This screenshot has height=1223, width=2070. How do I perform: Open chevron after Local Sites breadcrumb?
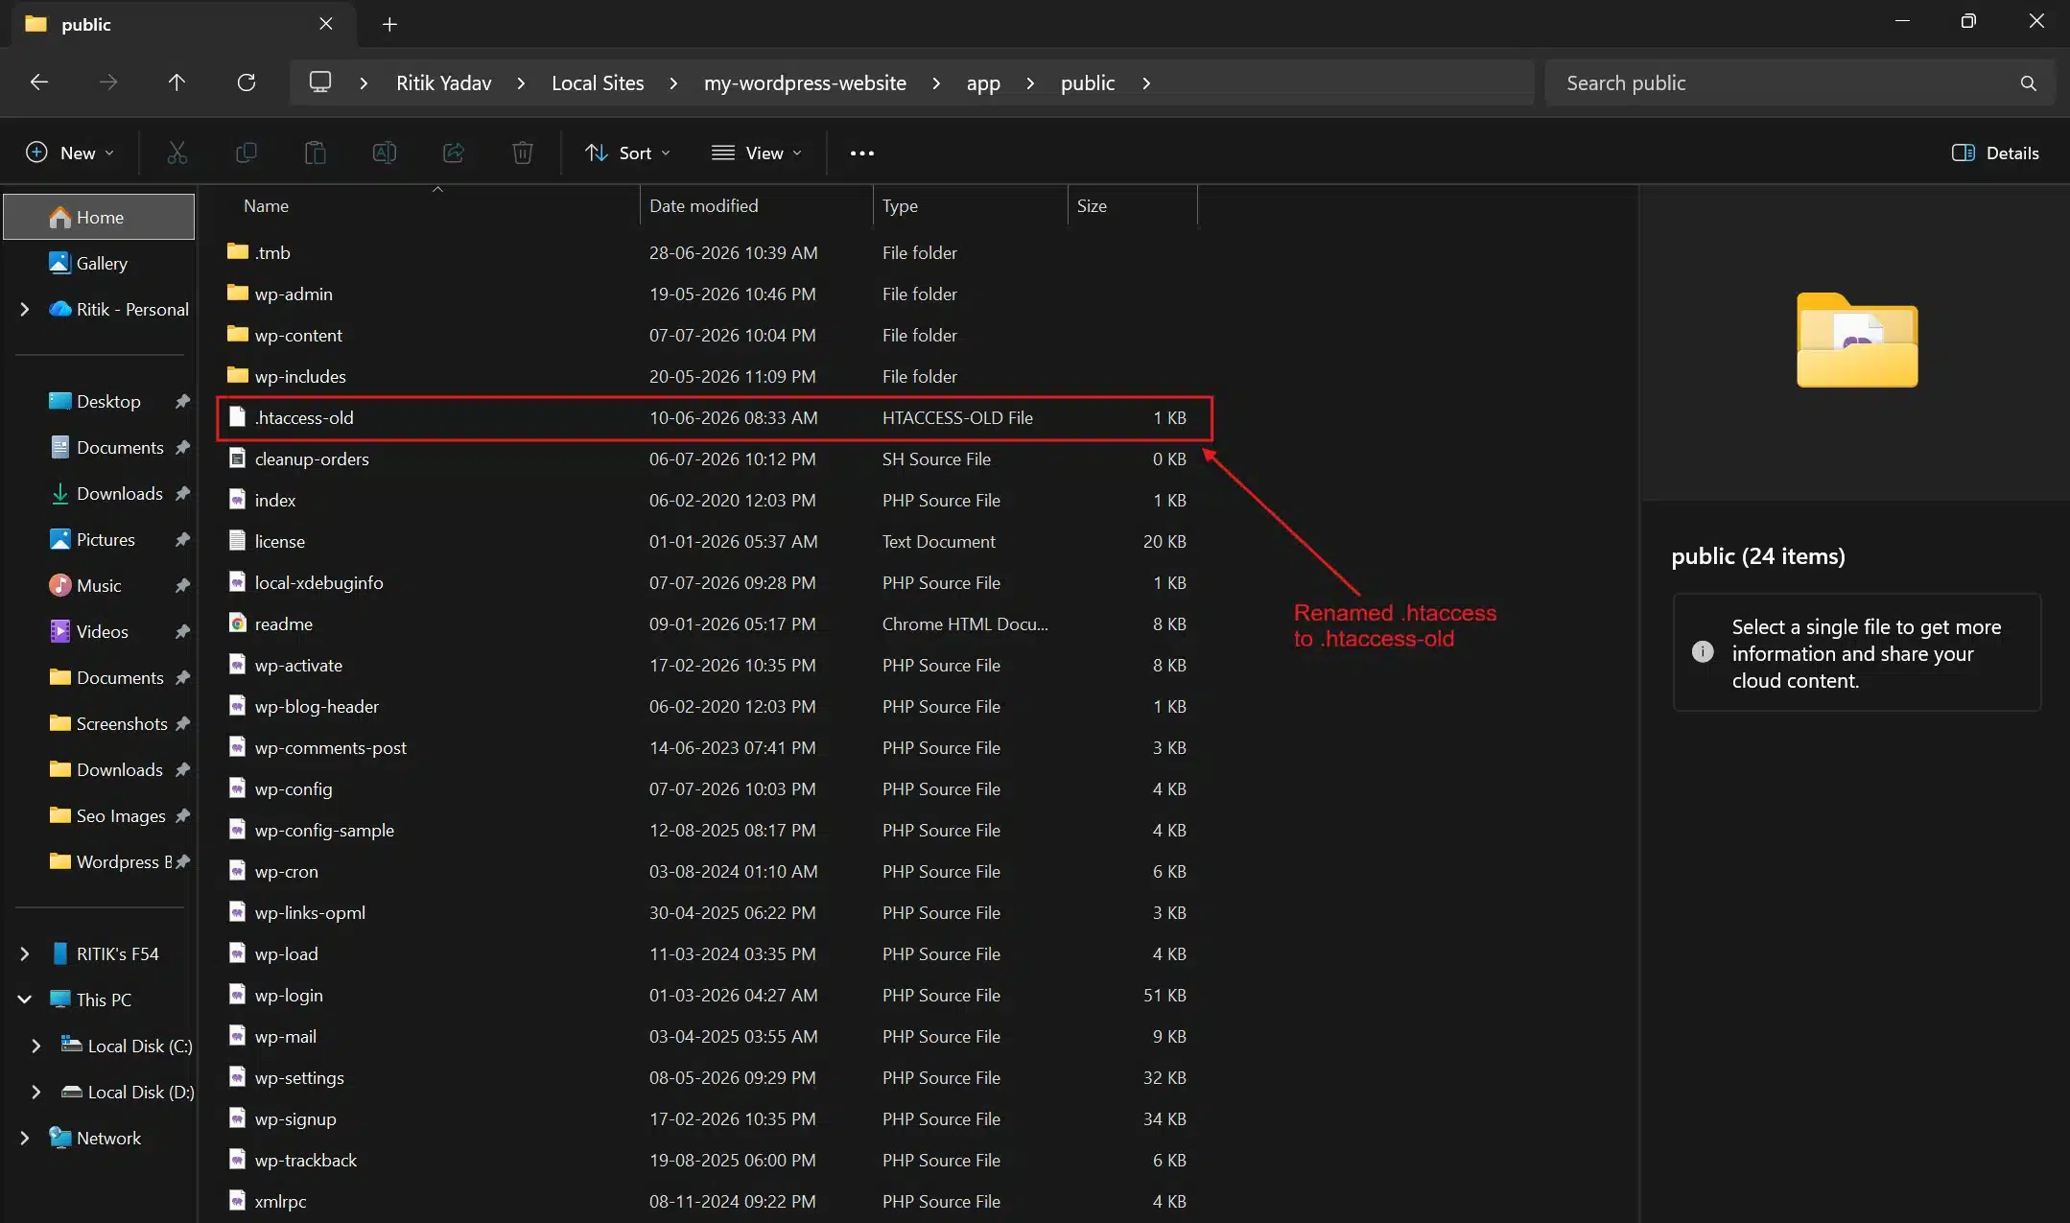coord(673,83)
